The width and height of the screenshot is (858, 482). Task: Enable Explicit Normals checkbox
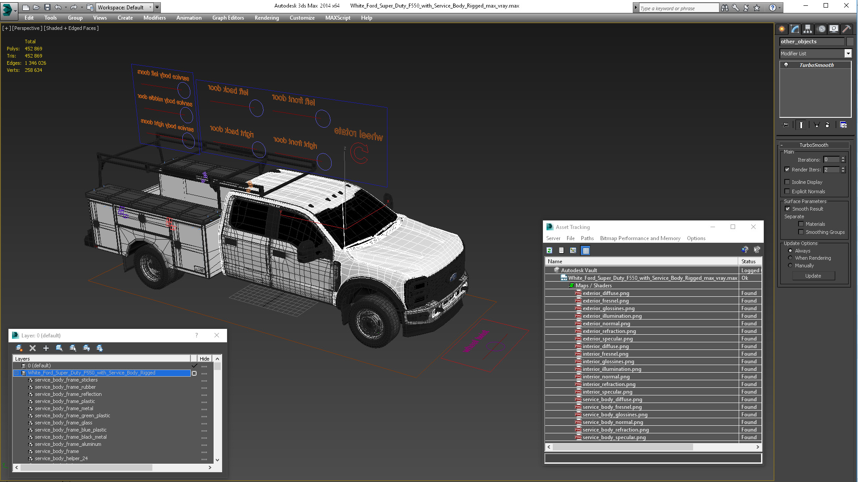tap(787, 191)
